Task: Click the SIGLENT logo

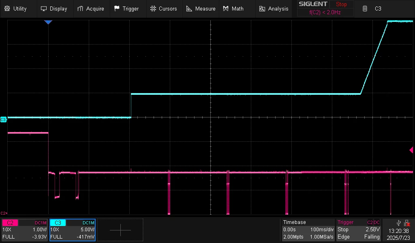Action: (313, 4)
